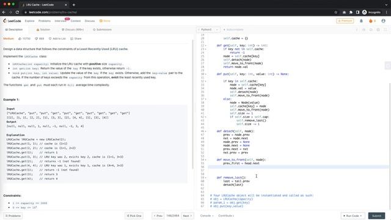Viewport: 391px width, 220px height.
Task: Open the tab search chevron
Action: tap(386, 5)
